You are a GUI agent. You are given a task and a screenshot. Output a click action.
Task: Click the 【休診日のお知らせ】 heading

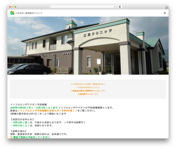[x=22, y=119]
